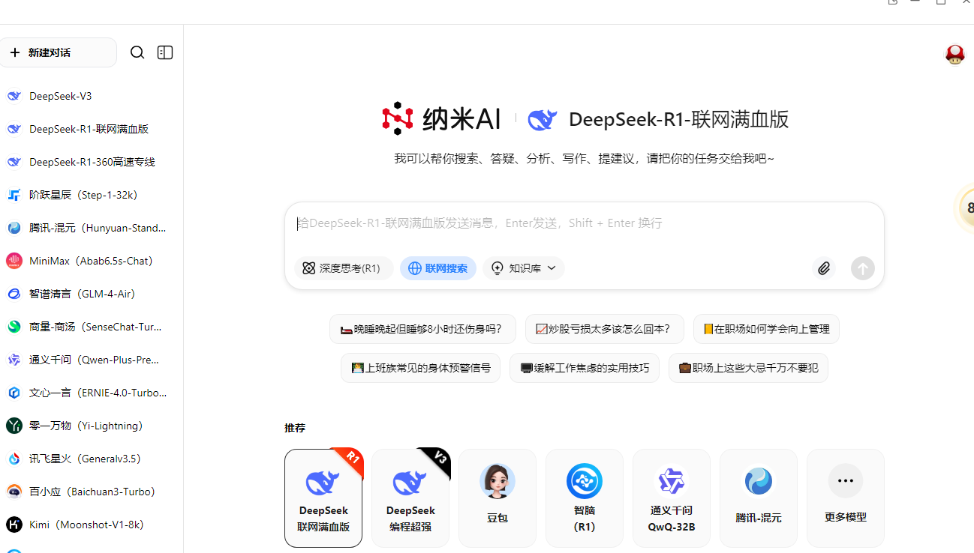Toggle 深度思考(R1) mode
Image resolution: width=974 pixels, height=553 pixels.
click(343, 268)
